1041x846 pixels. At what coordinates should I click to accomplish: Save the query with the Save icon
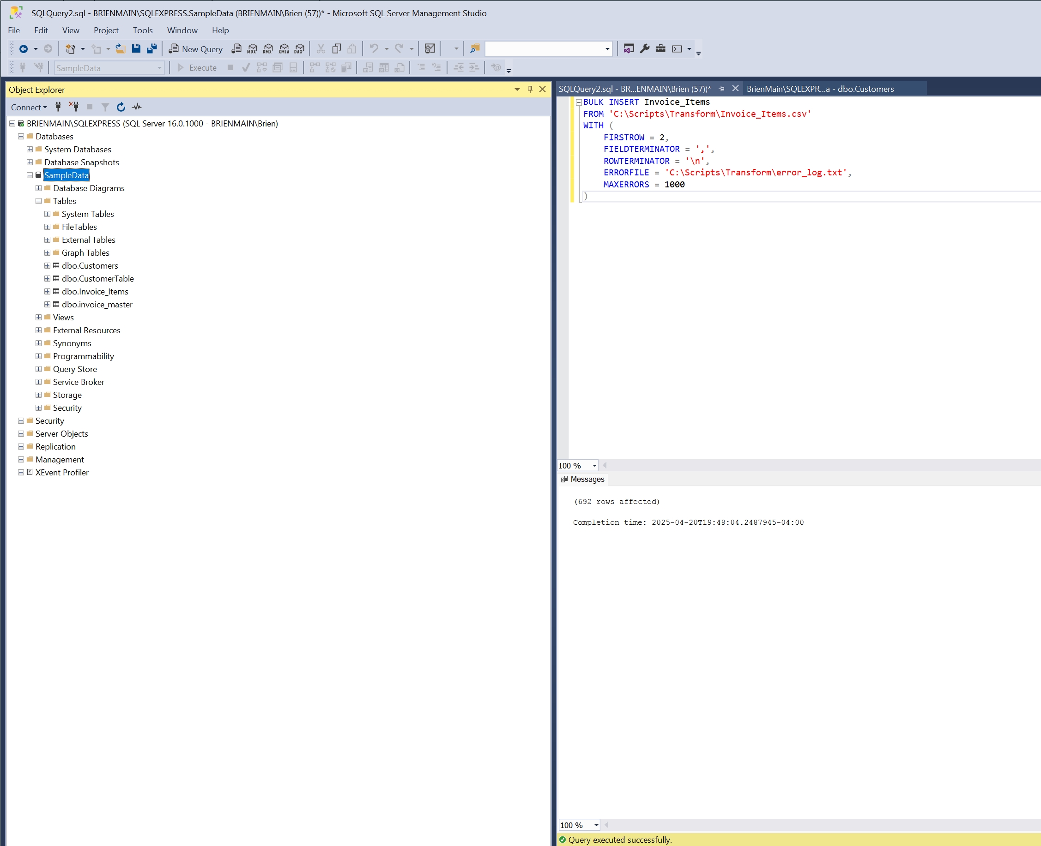[x=136, y=49]
